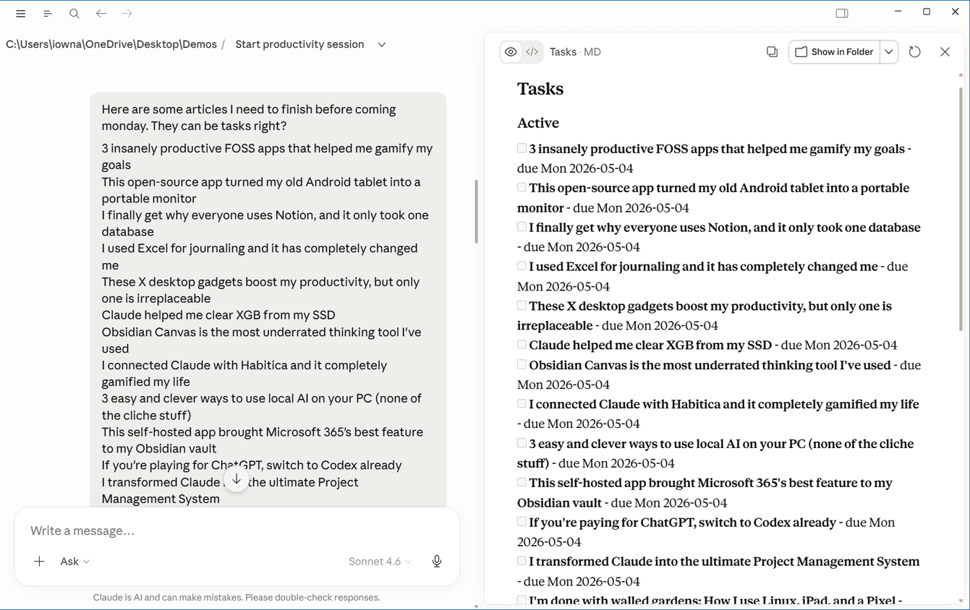This screenshot has height=610, width=970.
Task: Focus the Write a message field
Action: click(x=237, y=530)
